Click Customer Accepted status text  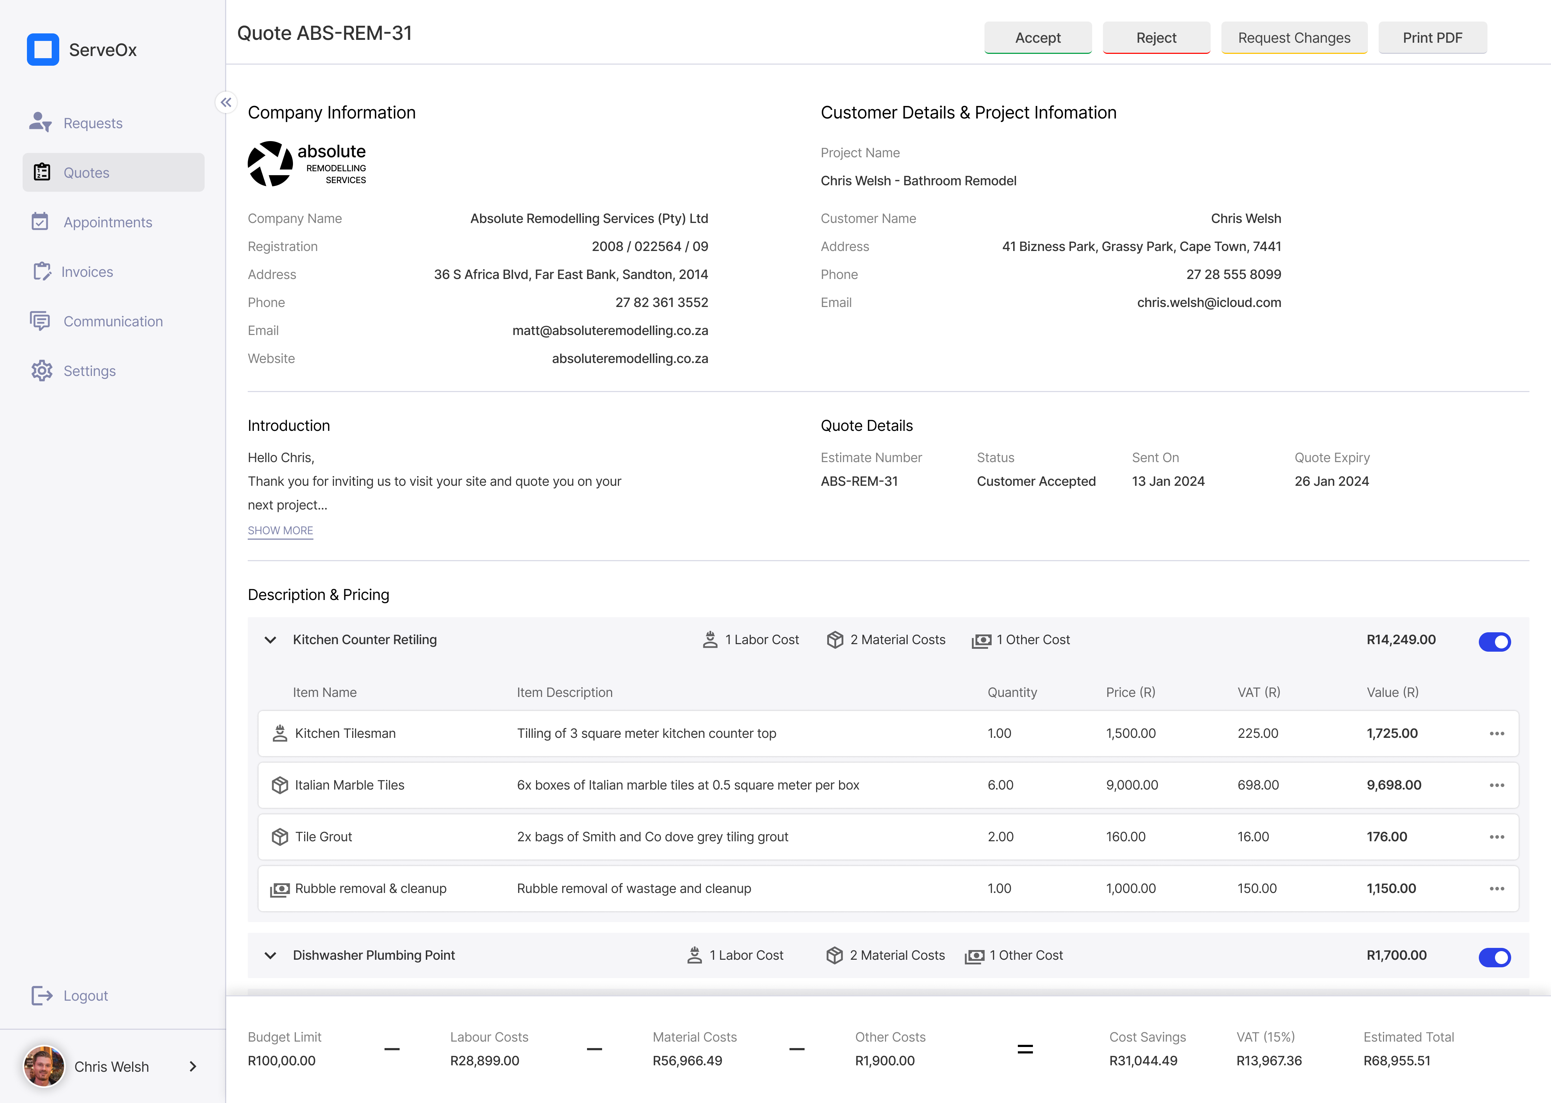pos(1036,481)
